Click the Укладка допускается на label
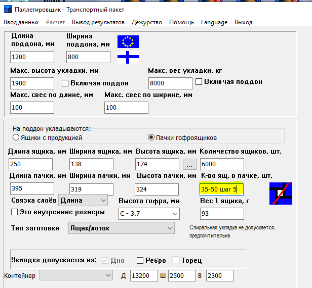312x288 pixels. (x=54, y=260)
